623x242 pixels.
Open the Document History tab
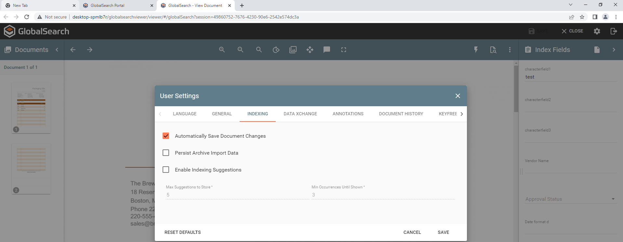[x=401, y=114]
